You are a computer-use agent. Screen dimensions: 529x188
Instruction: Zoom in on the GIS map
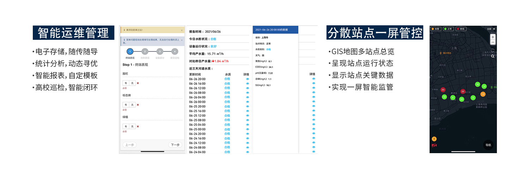pos(493,37)
